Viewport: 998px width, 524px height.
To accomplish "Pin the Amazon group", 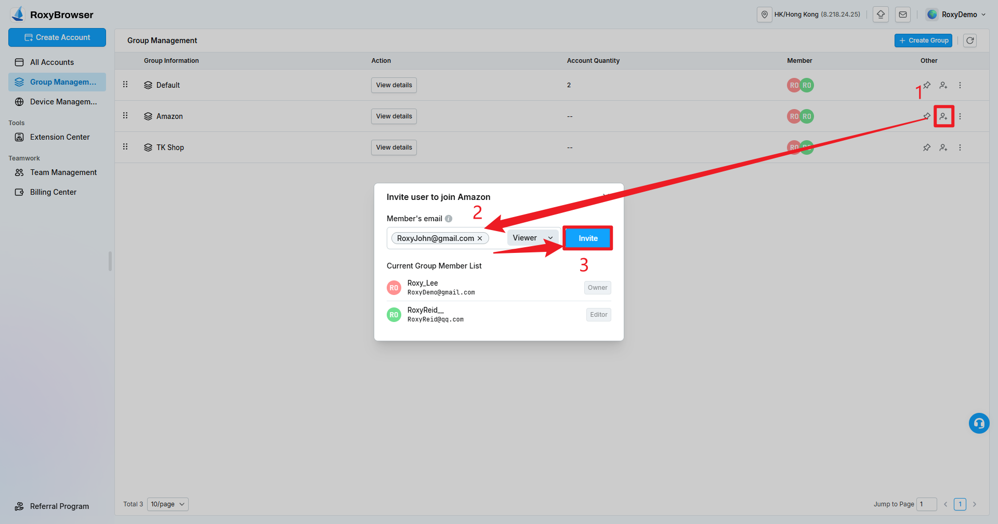I will [x=927, y=116].
